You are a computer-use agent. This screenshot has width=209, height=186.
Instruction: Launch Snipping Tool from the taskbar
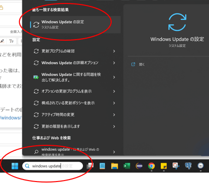point(176,166)
